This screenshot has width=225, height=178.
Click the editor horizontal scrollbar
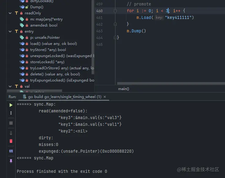[171, 83]
